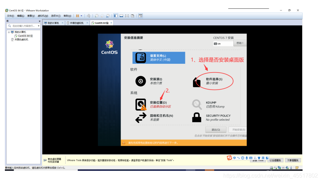This screenshot has height=182, width=321.
Task: Click the 以后提醒我 remind later button
Action: [275, 160]
